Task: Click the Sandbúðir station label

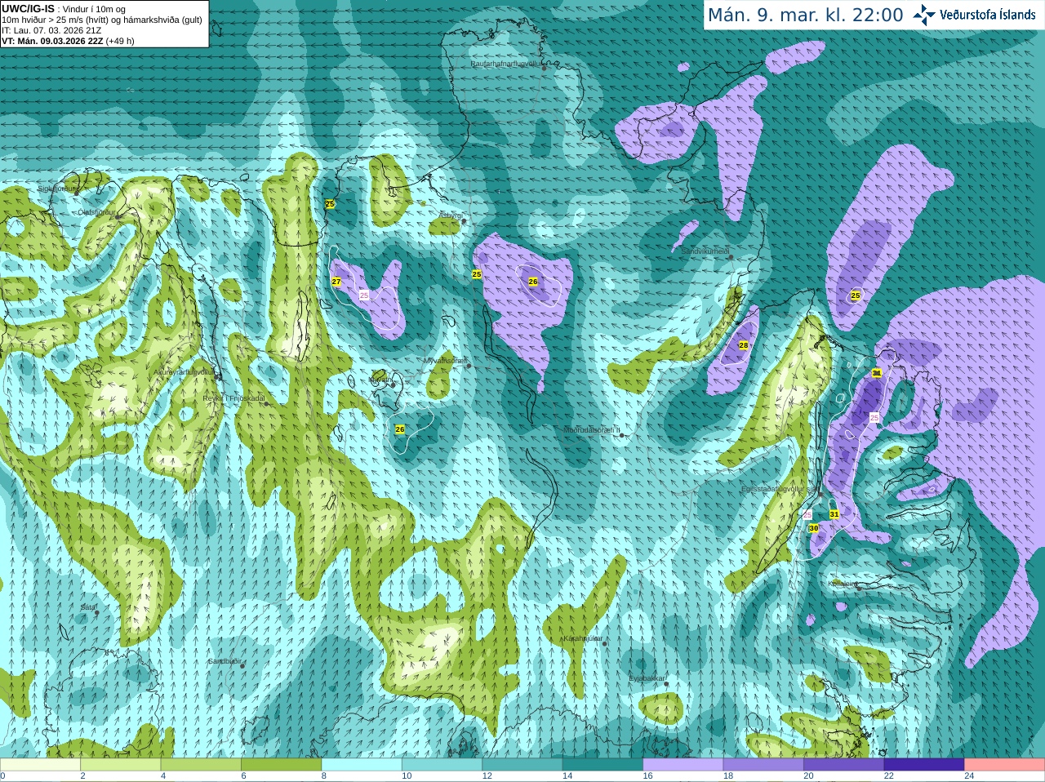Action: click(x=224, y=661)
